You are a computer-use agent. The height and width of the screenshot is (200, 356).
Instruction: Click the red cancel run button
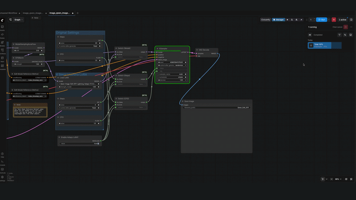334,20
